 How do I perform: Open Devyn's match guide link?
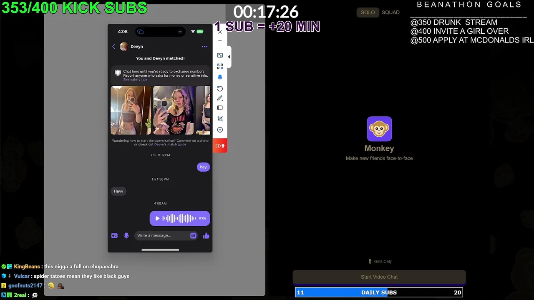point(170,145)
